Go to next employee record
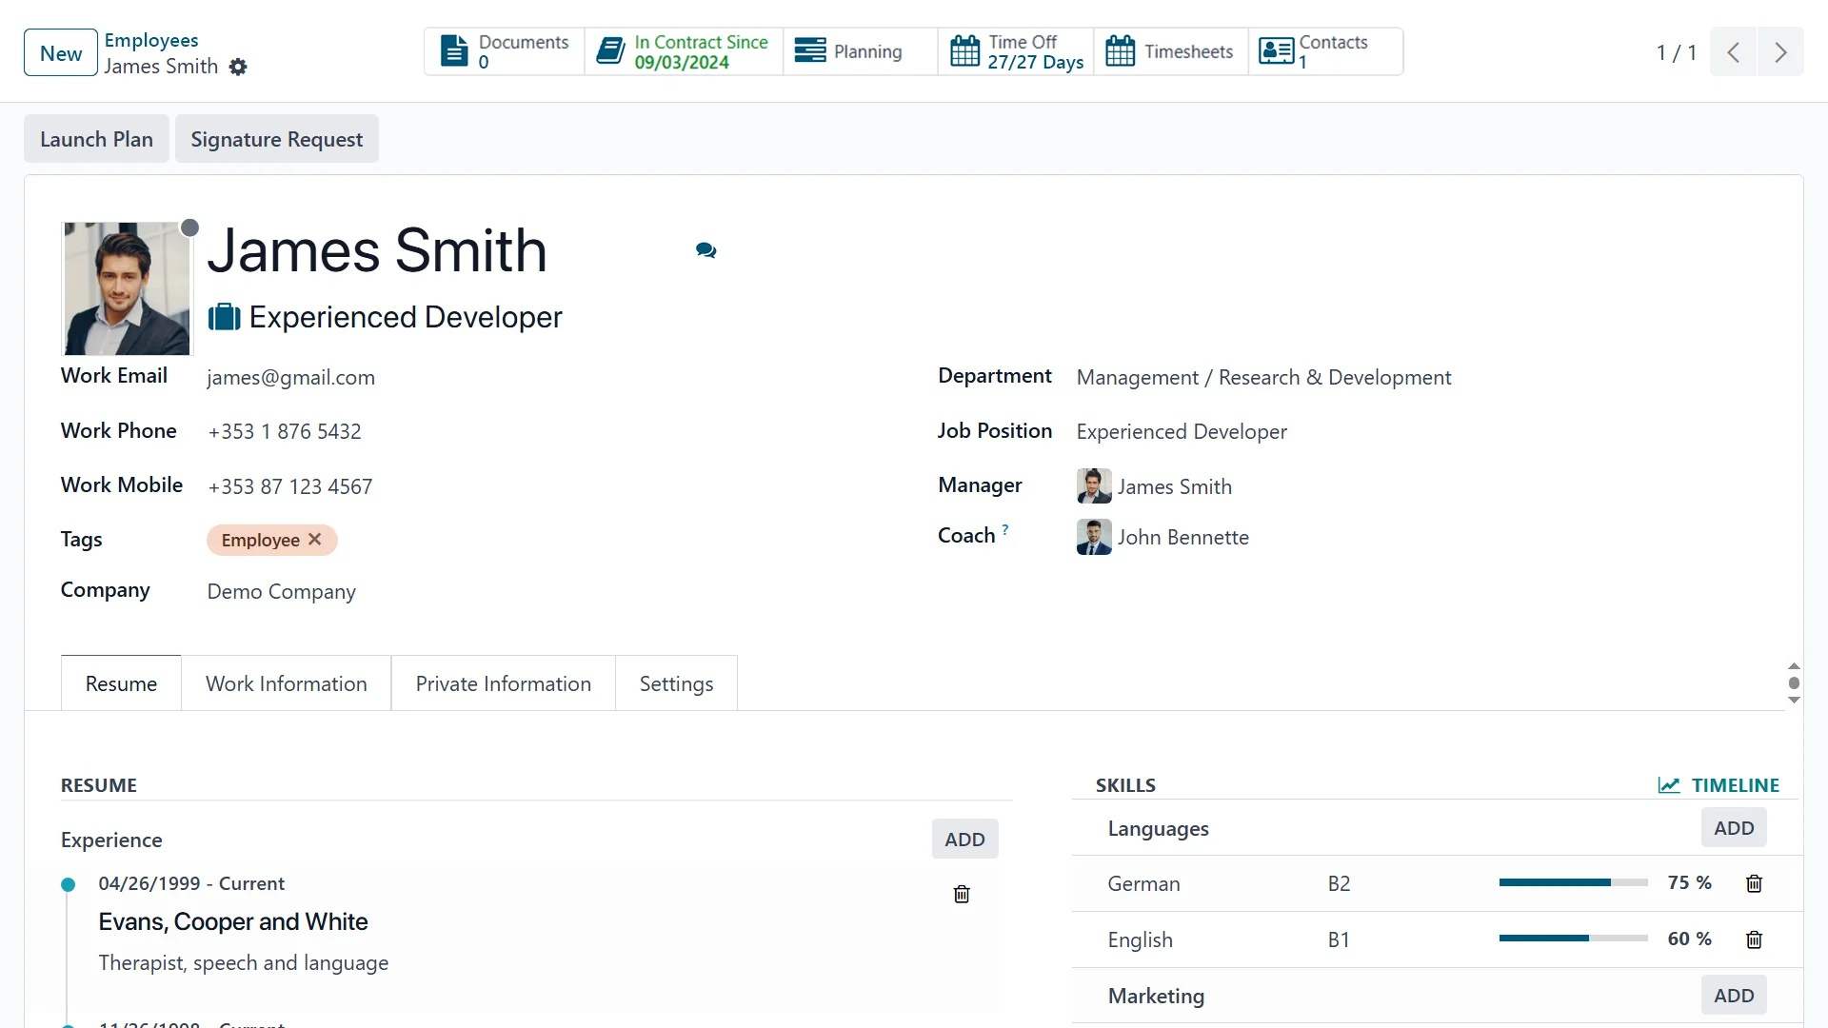 coord(1780,52)
